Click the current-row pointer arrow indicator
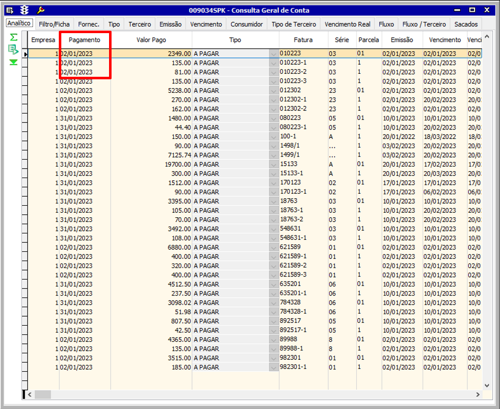Viewport: 500px width, 409px height. point(25,54)
